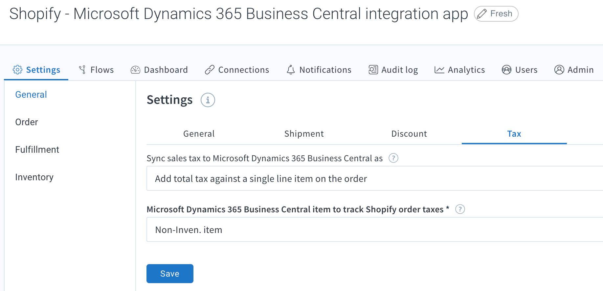View the Audit log tab label

tap(400, 70)
